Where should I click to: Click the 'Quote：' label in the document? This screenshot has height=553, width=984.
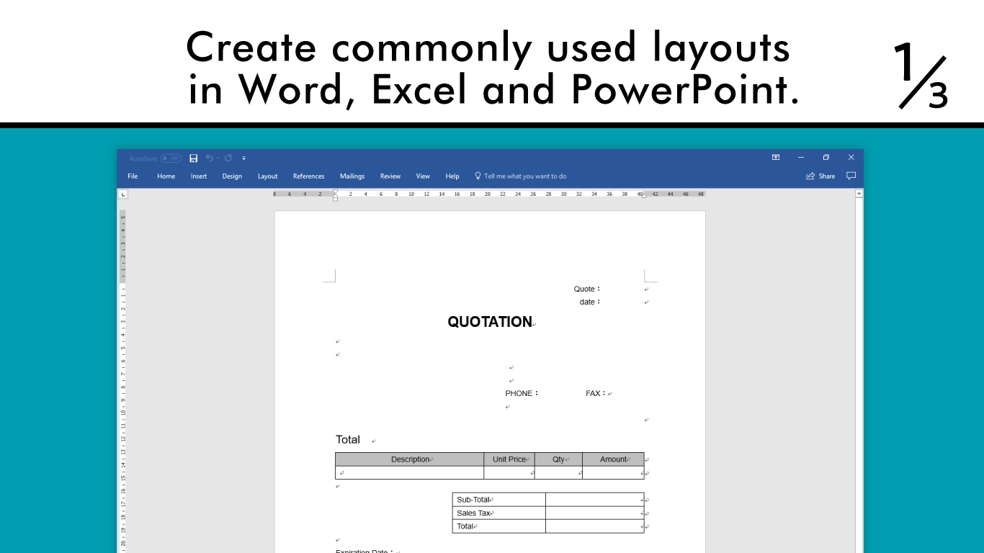pos(587,289)
